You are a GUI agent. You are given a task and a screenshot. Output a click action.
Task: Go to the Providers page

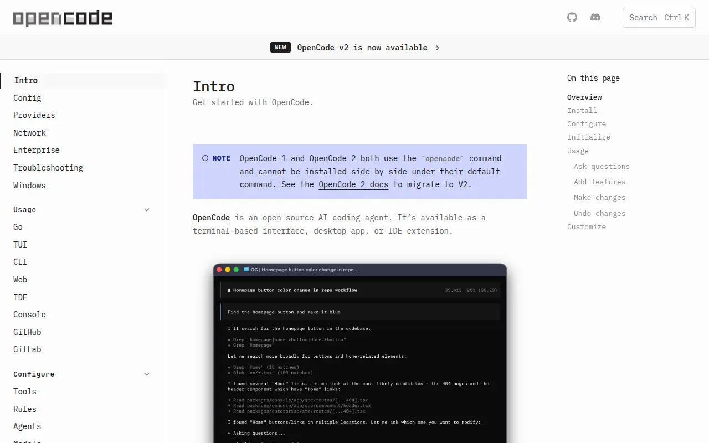tap(34, 115)
